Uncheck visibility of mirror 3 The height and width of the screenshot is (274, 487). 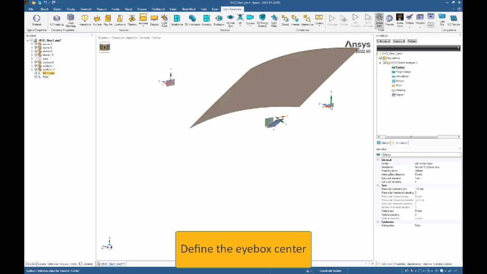pos(36,44)
